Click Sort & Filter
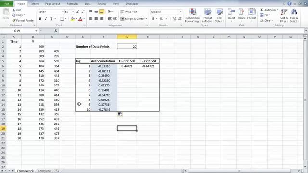Viewport: 308px width, 173px height. pos(283,15)
